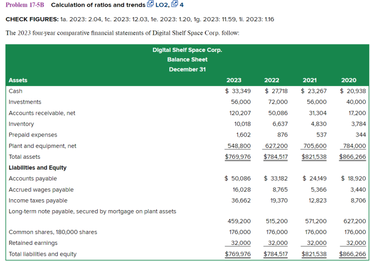
Task: Select the 2022 Income taxes payable value 19,370
Action: 279,201
